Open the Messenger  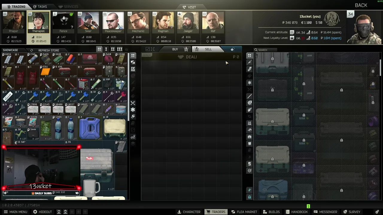coord(325,212)
